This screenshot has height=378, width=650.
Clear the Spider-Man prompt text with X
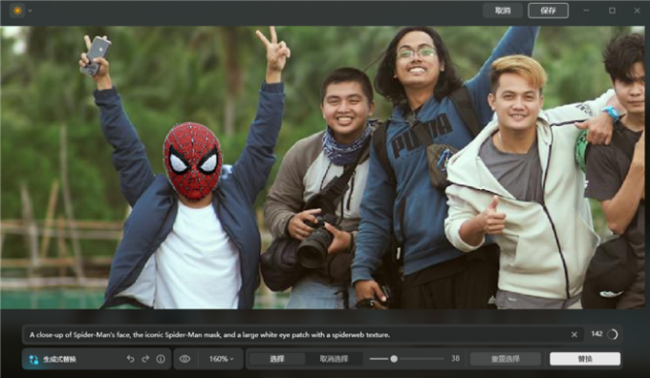pos(574,334)
